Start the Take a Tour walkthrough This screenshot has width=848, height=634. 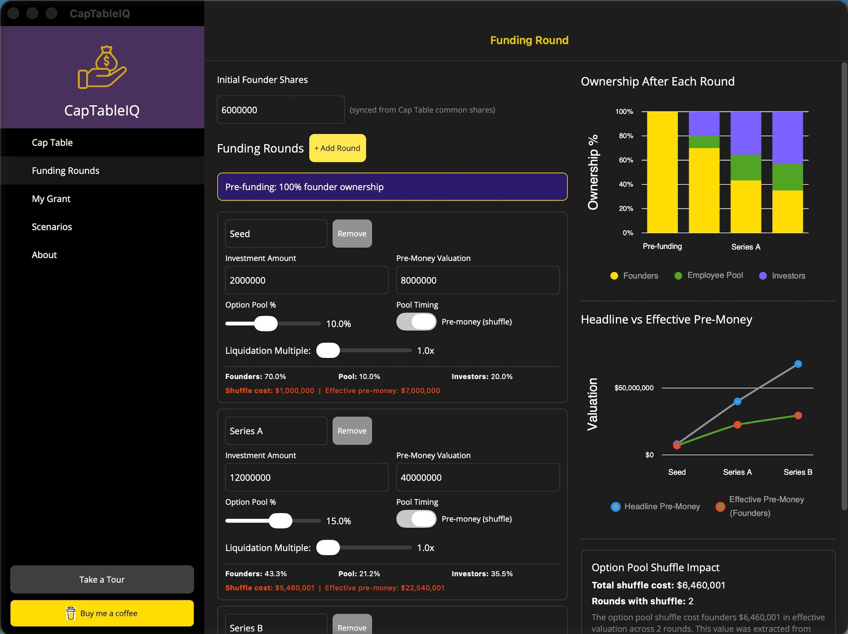tap(102, 580)
